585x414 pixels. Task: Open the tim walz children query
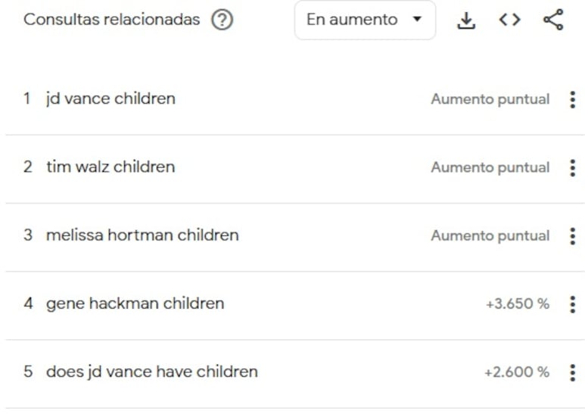tap(110, 167)
